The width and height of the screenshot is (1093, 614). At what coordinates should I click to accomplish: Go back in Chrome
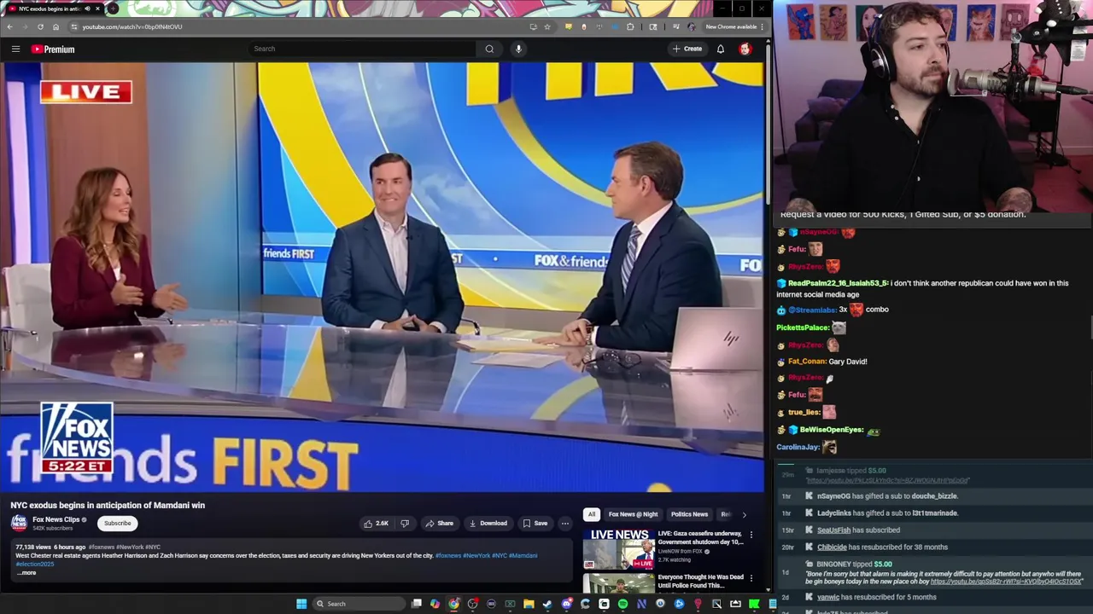(9, 26)
